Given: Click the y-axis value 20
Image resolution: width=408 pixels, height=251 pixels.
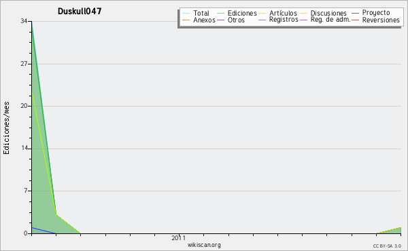Looking at the screenshot, I should [24, 106].
